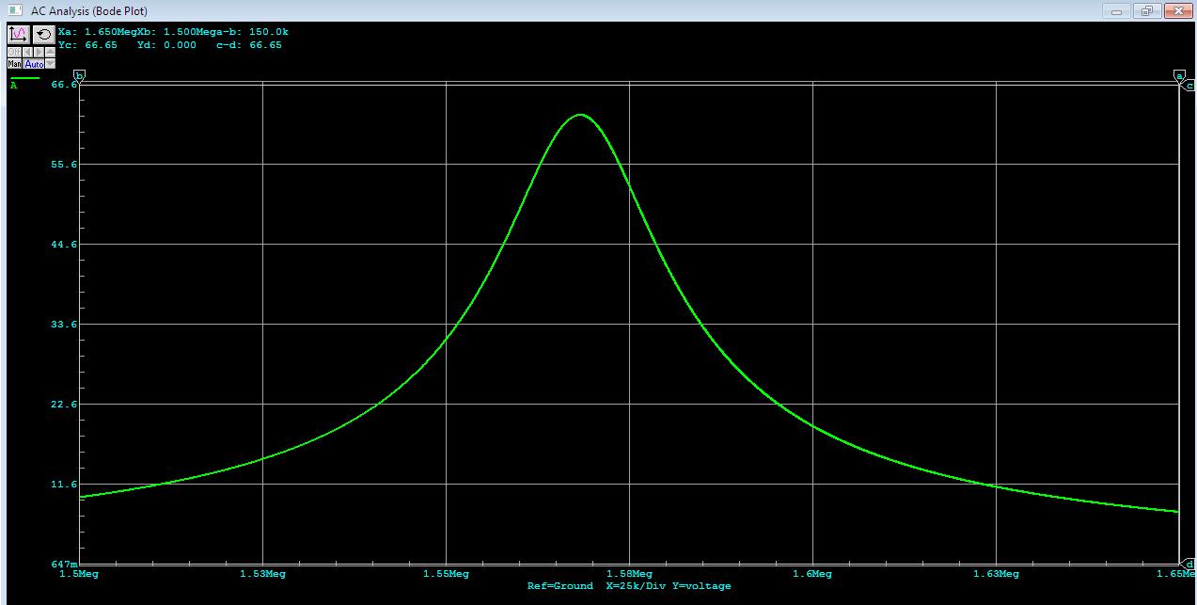Click the 44.6 y-axis label
Screen dimensions: 1197x605
64,245
